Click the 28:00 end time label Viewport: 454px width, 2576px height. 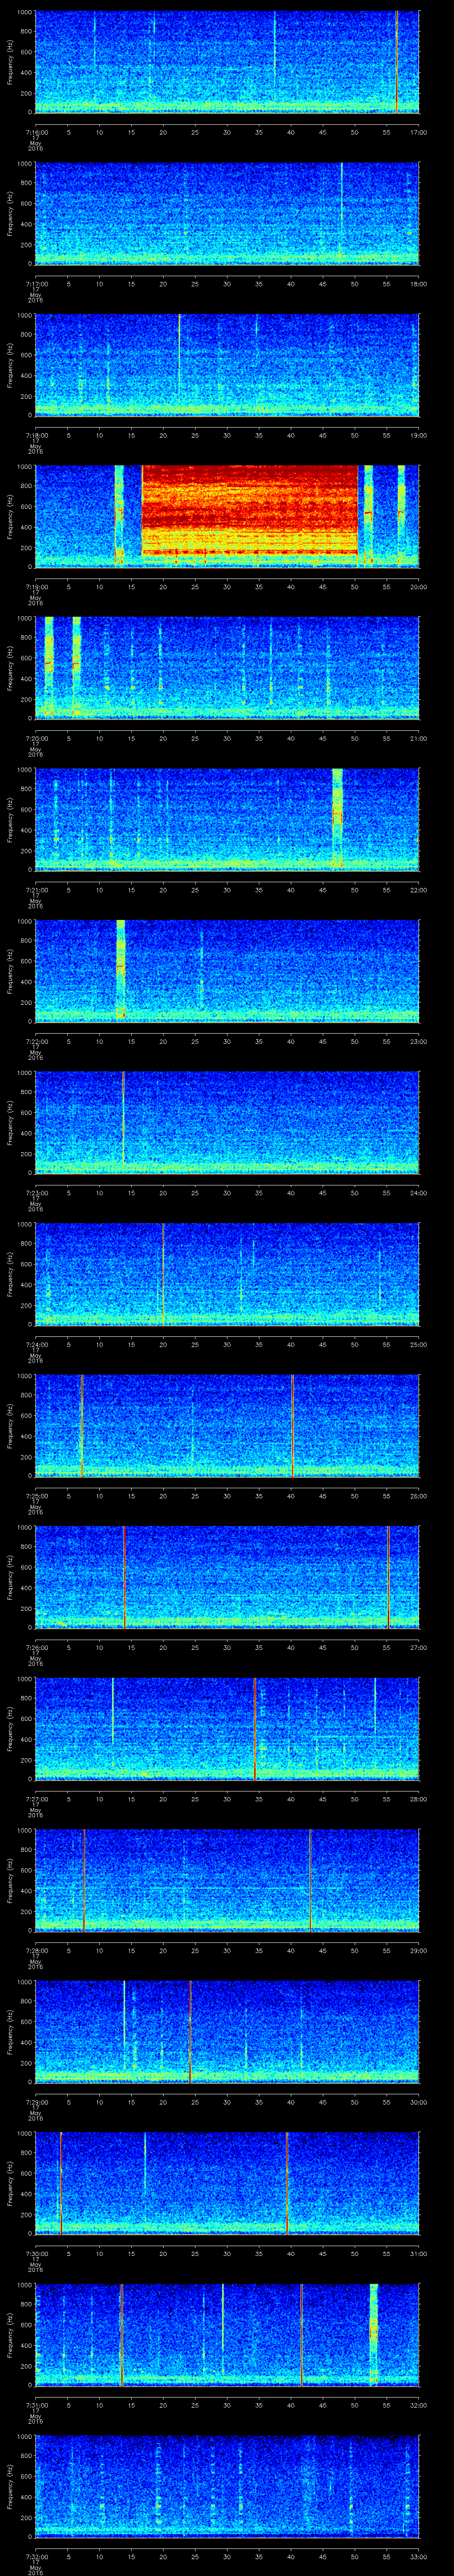coord(418,1798)
